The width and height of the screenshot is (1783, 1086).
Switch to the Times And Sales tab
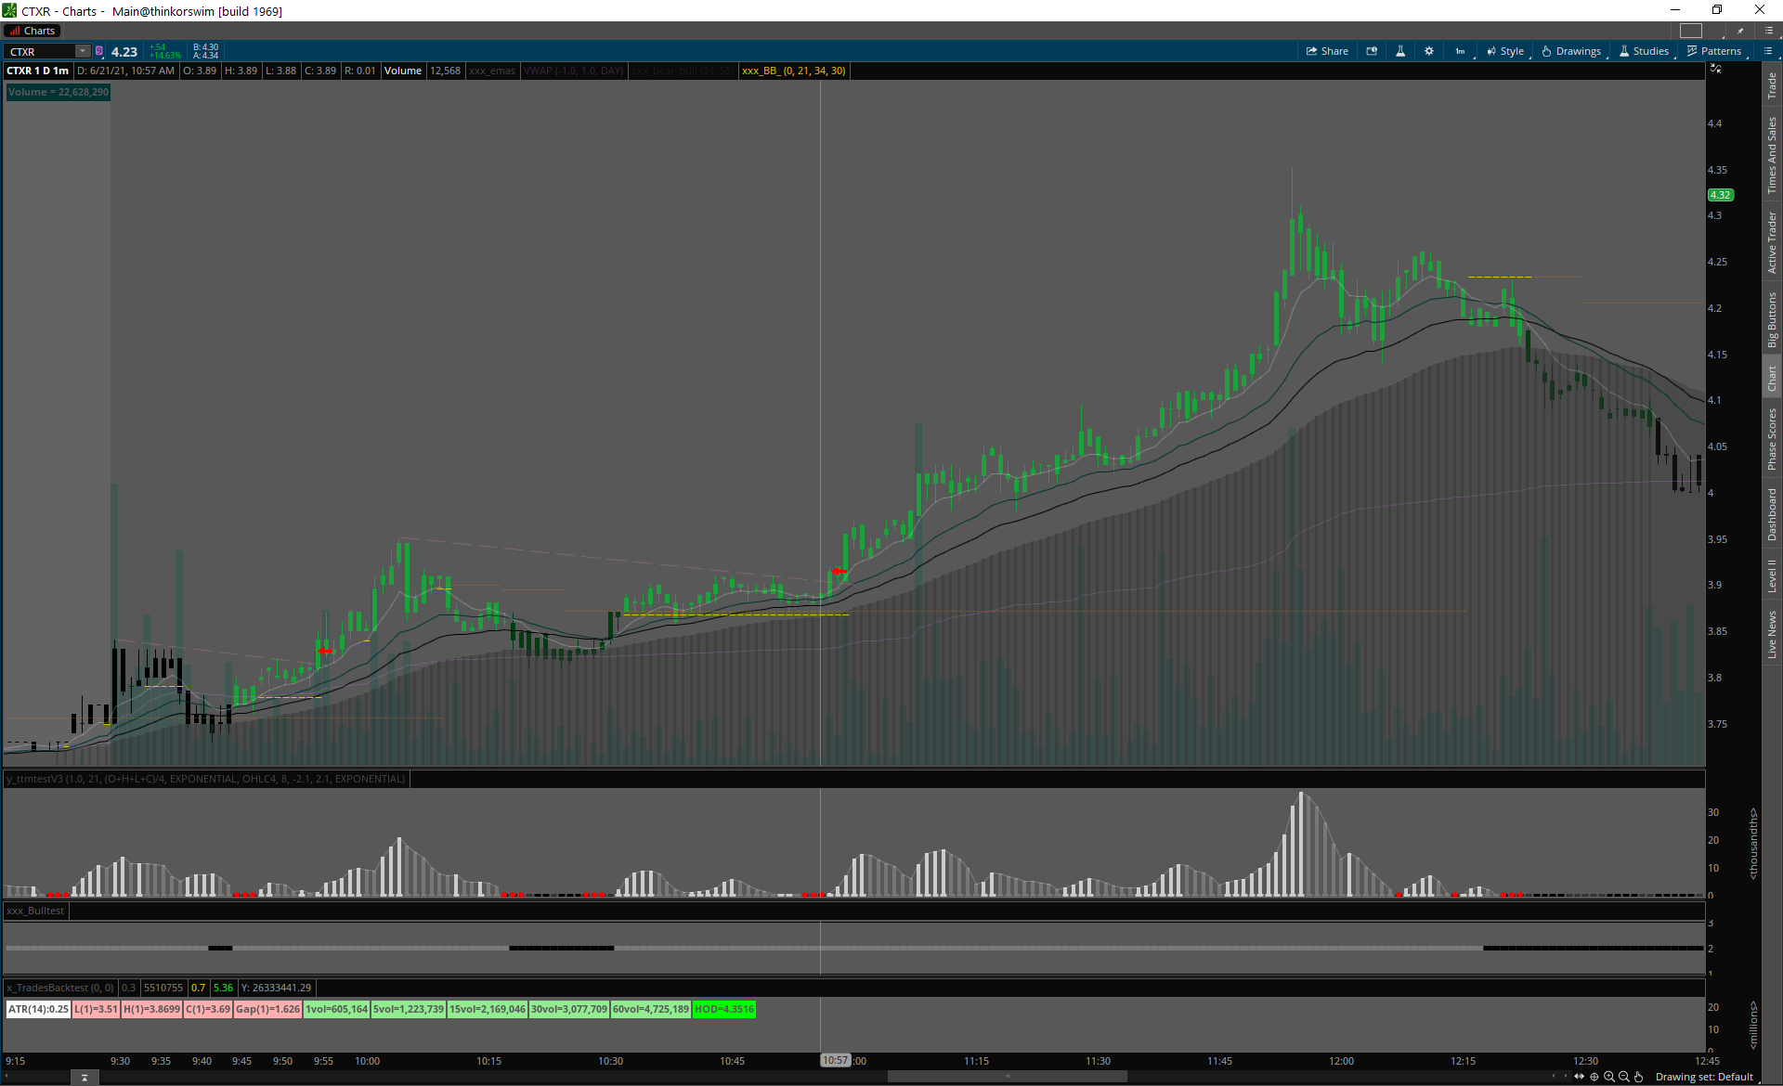click(1772, 155)
